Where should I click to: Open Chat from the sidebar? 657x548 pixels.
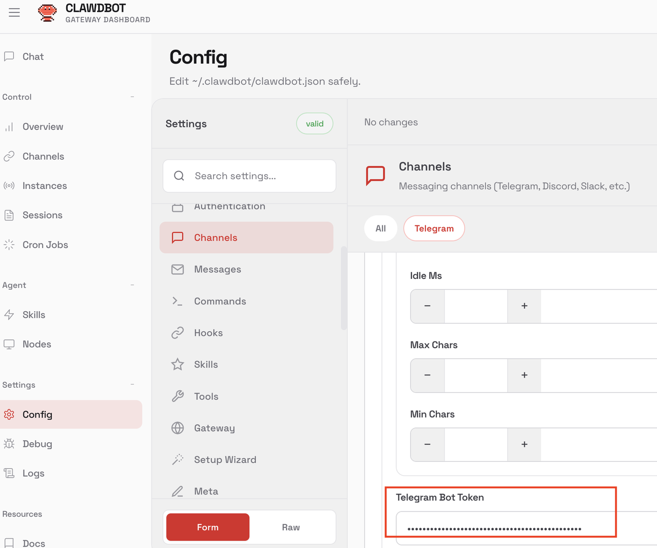[x=33, y=56]
